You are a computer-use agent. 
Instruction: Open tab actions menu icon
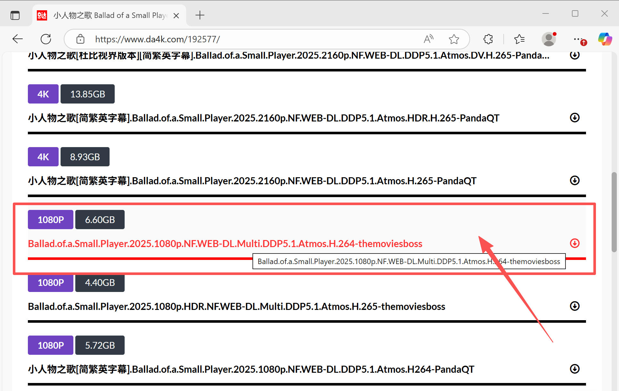pyautogui.click(x=15, y=15)
